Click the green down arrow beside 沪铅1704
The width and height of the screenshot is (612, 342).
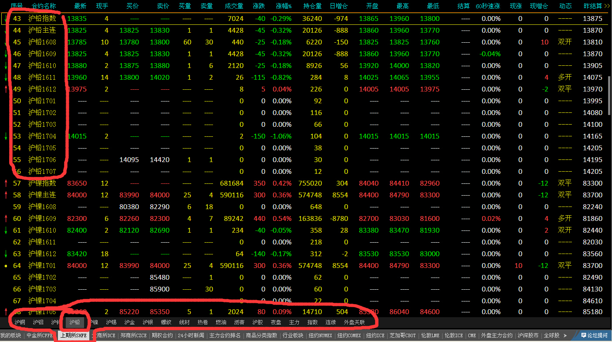point(6,136)
